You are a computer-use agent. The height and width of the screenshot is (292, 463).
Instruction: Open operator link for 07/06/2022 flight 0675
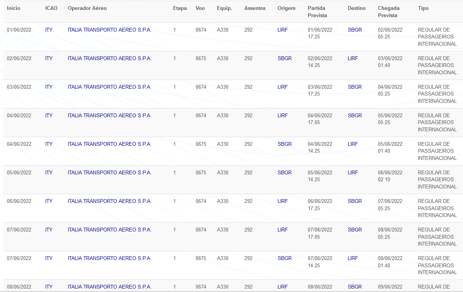click(109, 258)
